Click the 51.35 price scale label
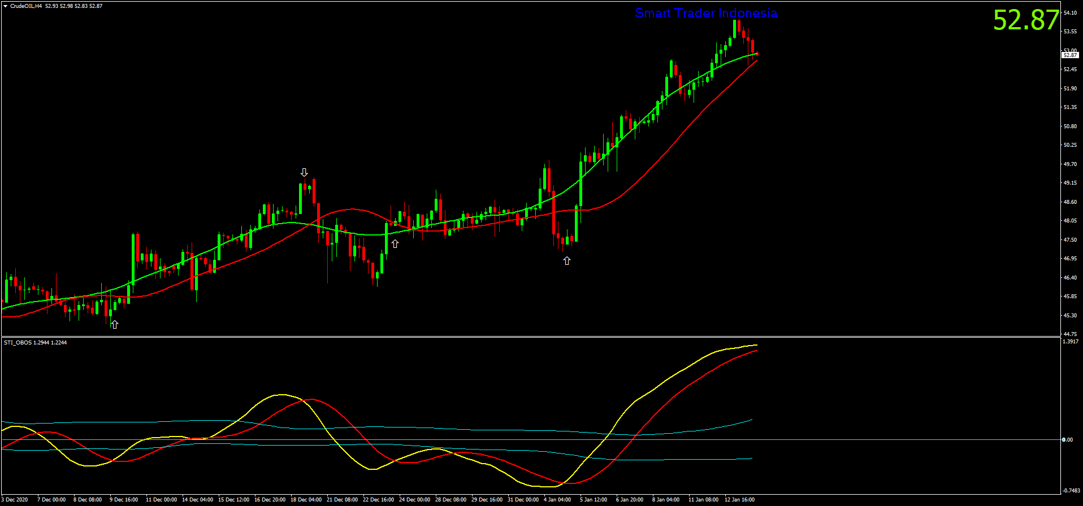Screen dimensions: 1083x506 1070,107
